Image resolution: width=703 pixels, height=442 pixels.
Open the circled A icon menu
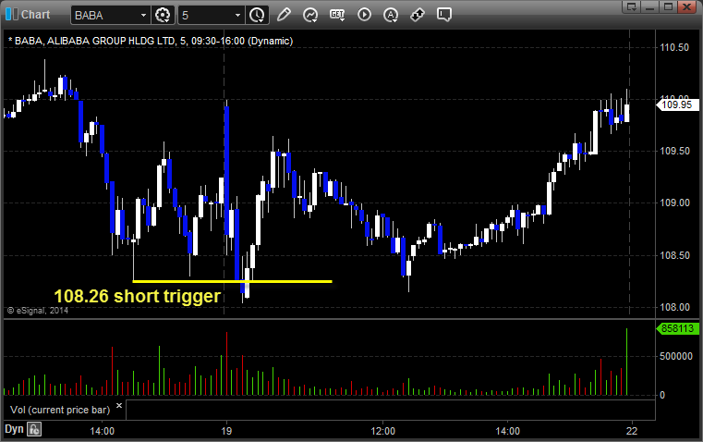391,15
